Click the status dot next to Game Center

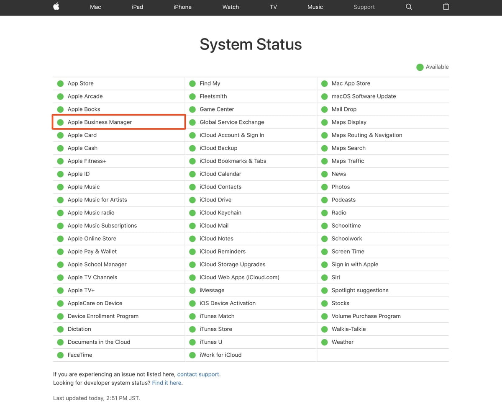point(192,109)
